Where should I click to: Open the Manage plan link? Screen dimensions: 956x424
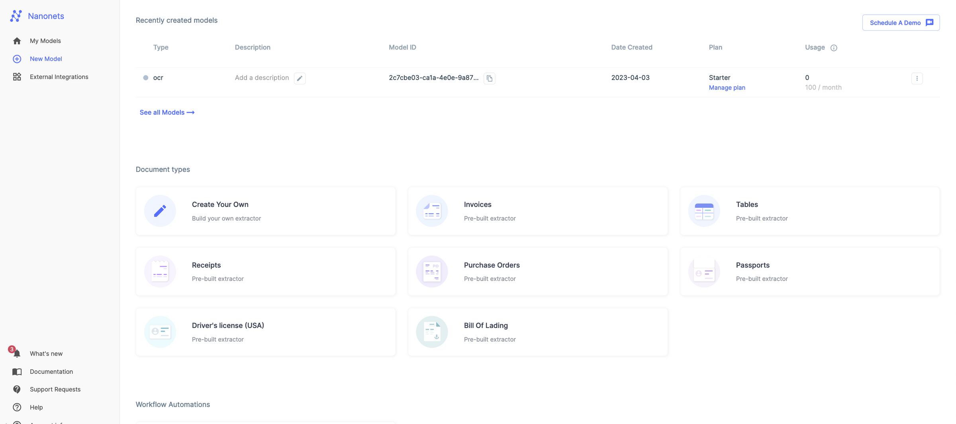pyautogui.click(x=727, y=87)
